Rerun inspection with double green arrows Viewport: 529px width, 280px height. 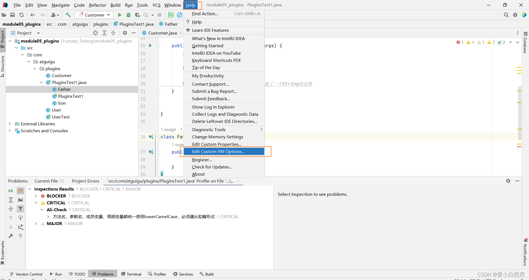coord(11,191)
